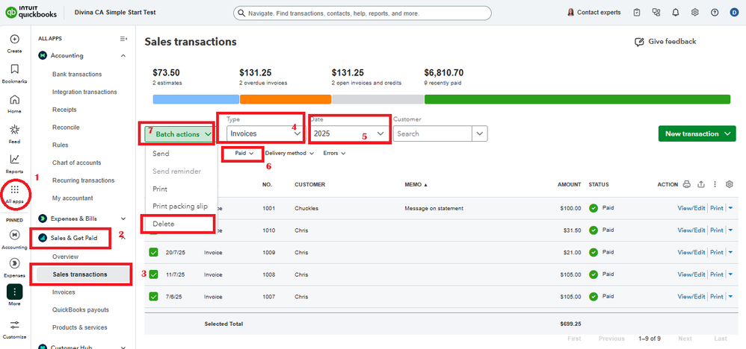Click View/Edit for invoice 1001
The image size is (746, 349).
[691, 208]
